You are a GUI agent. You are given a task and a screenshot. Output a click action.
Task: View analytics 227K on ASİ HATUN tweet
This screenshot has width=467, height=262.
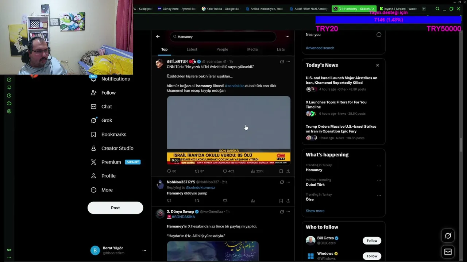pyautogui.click(x=257, y=171)
